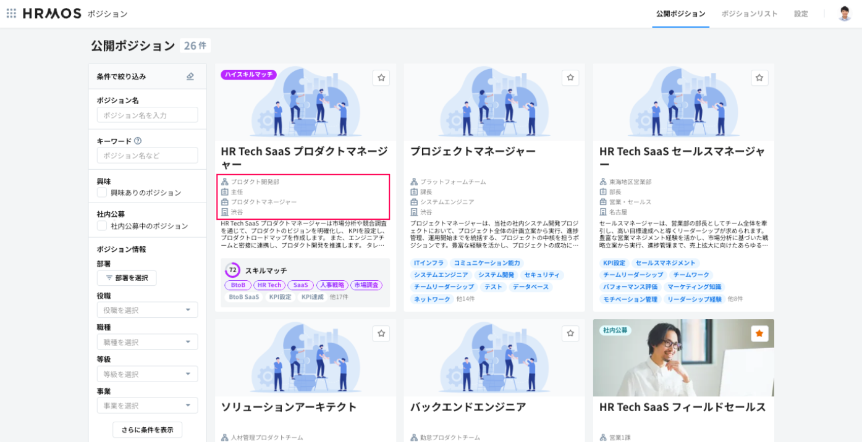Click the 72 skill match score ring
The height and width of the screenshot is (442, 862).
233,270
